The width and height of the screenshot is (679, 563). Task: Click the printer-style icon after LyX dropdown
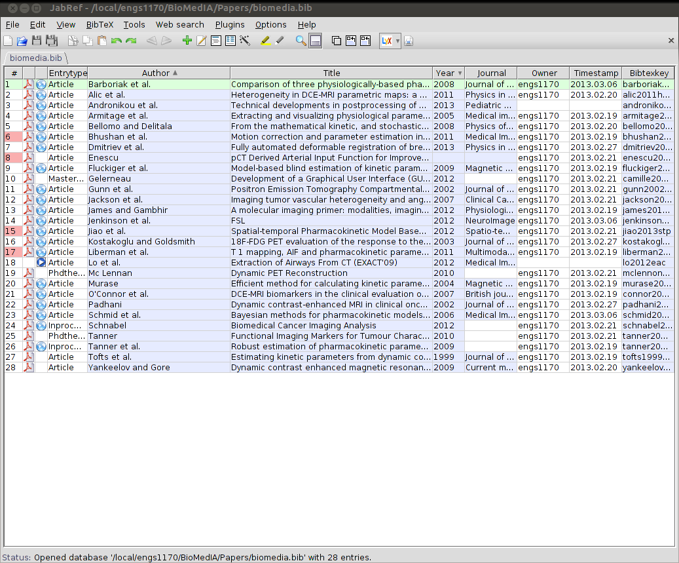[409, 41]
